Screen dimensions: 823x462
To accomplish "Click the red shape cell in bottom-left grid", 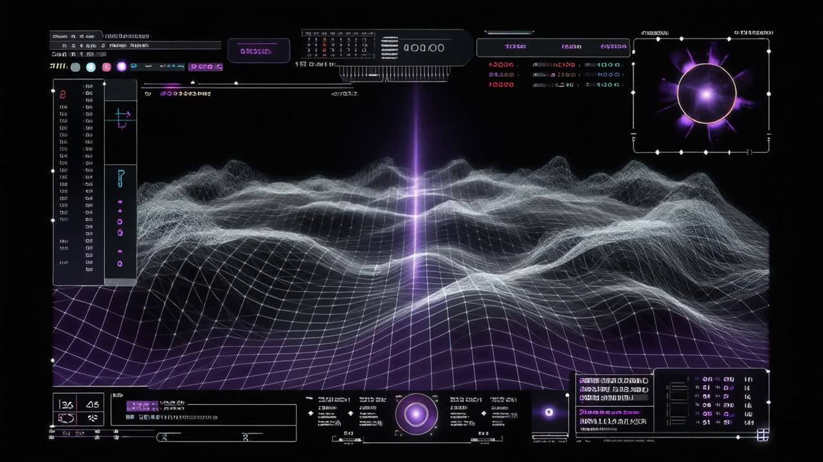I will [x=66, y=419].
